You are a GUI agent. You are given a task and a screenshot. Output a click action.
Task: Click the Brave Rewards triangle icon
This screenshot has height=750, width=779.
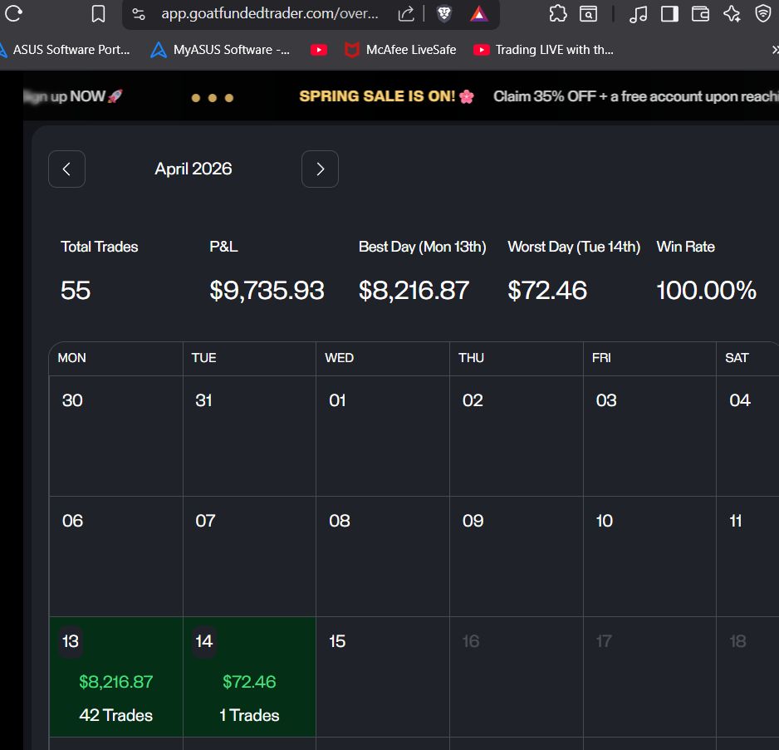point(478,13)
